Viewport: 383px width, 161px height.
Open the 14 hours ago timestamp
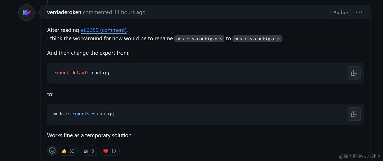130,12
